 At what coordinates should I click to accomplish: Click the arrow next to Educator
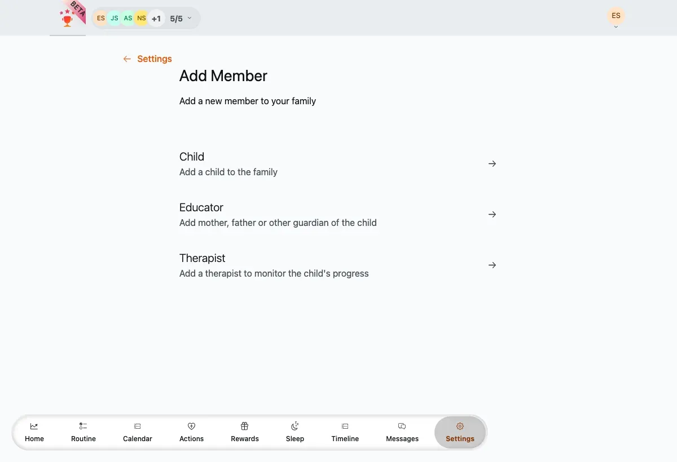(492, 214)
